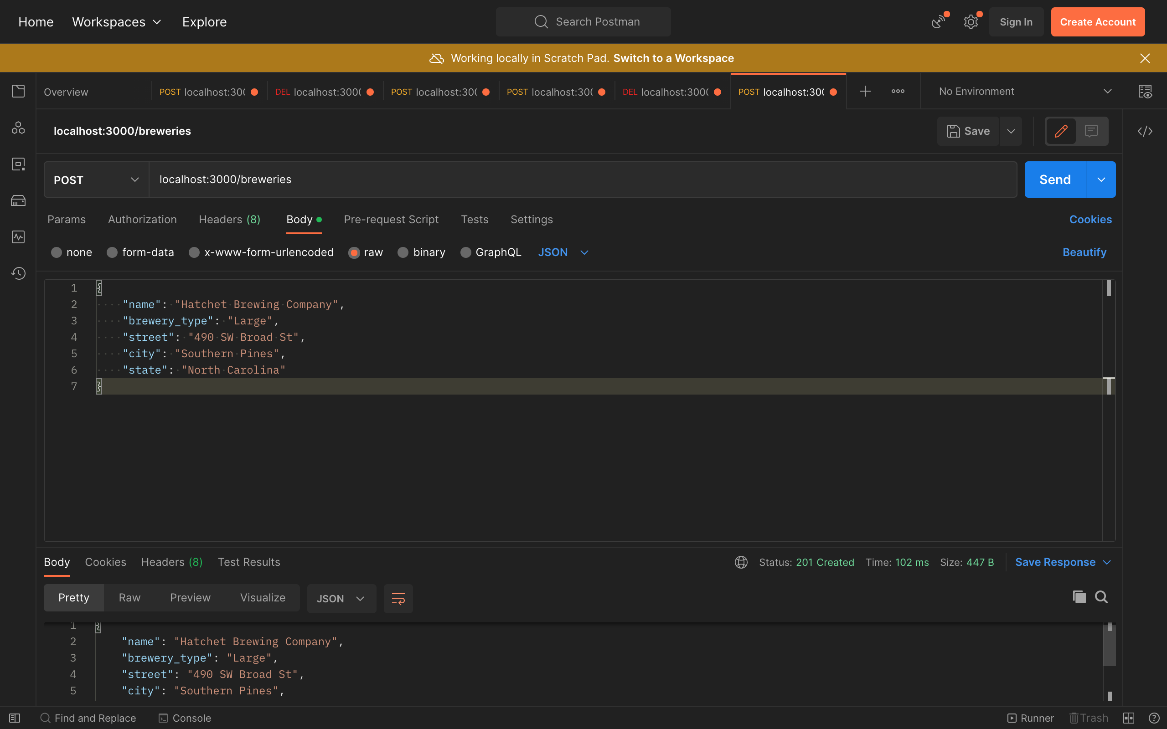Open the environment quick look icon

point(1145,92)
